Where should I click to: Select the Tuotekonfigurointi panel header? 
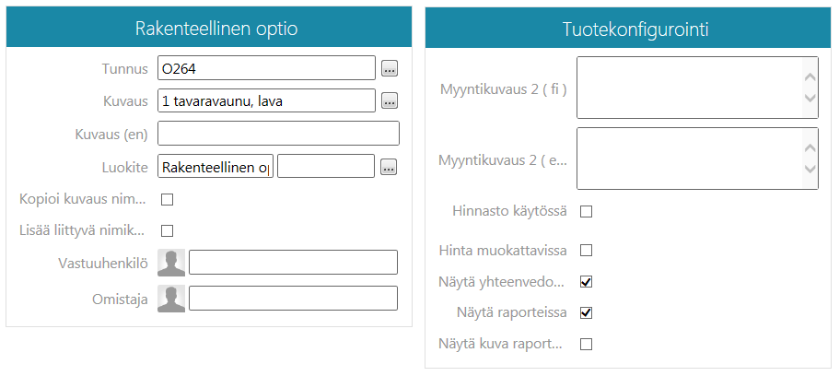click(629, 29)
